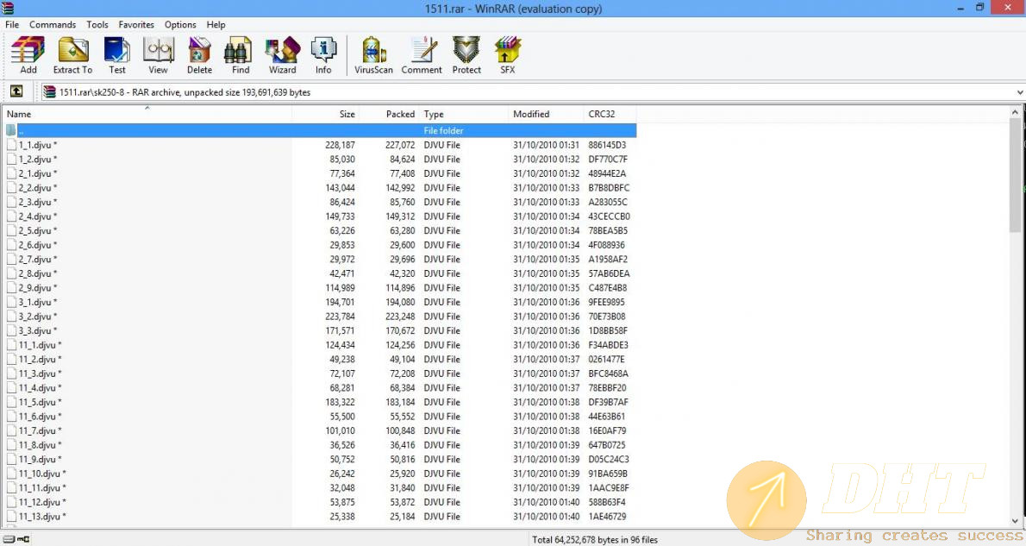1026x546 pixels.
Task: Click the vertical scrollbar thumb
Action: pos(1015,175)
